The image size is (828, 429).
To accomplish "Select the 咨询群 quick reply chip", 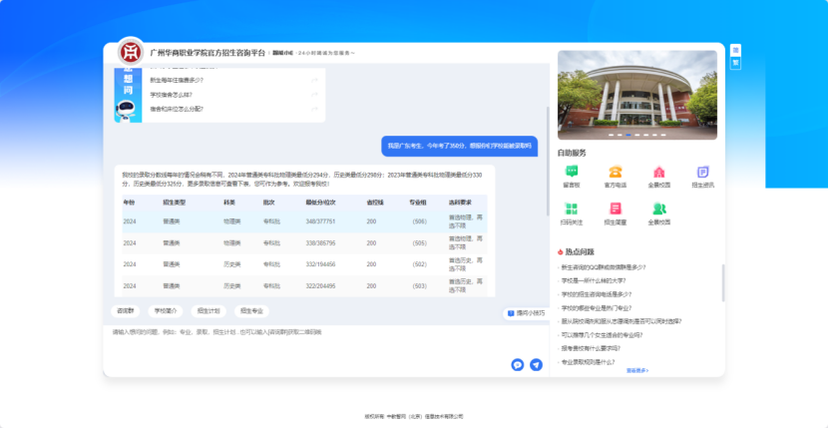I will (126, 311).
